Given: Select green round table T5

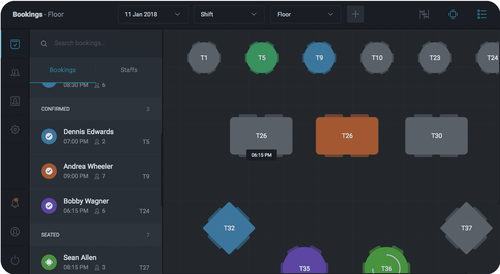Looking at the screenshot, I should tap(262, 58).
